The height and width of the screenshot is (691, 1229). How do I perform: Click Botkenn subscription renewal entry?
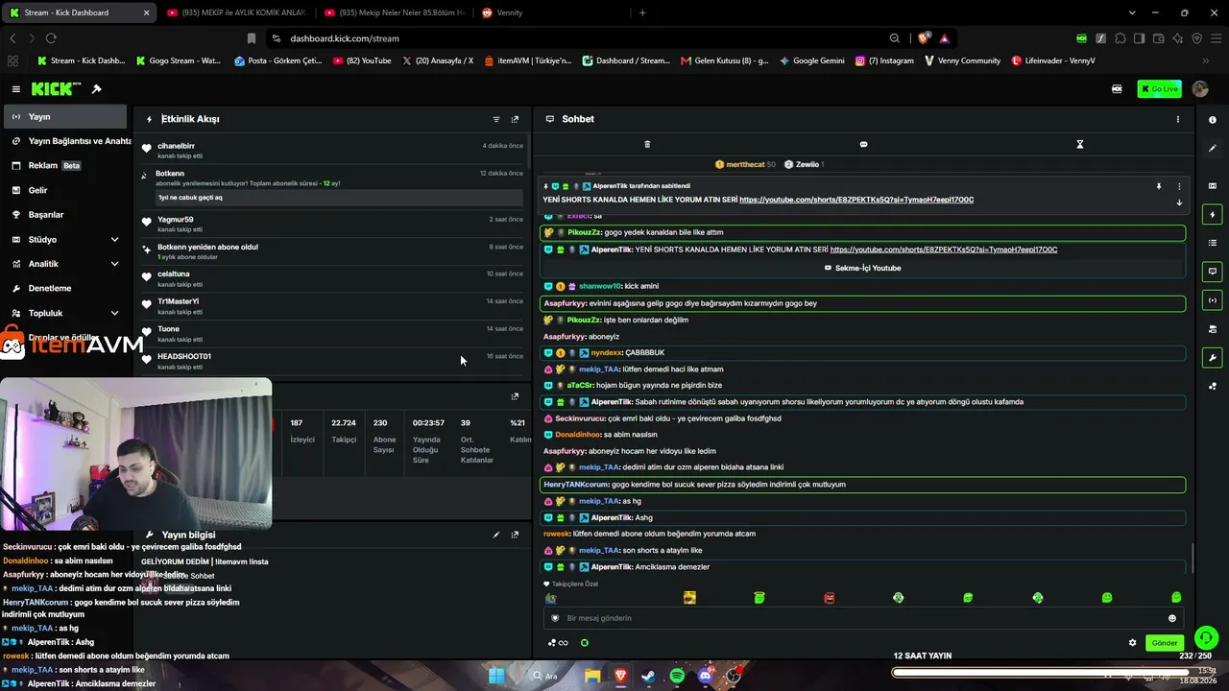pyautogui.click(x=332, y=185)
